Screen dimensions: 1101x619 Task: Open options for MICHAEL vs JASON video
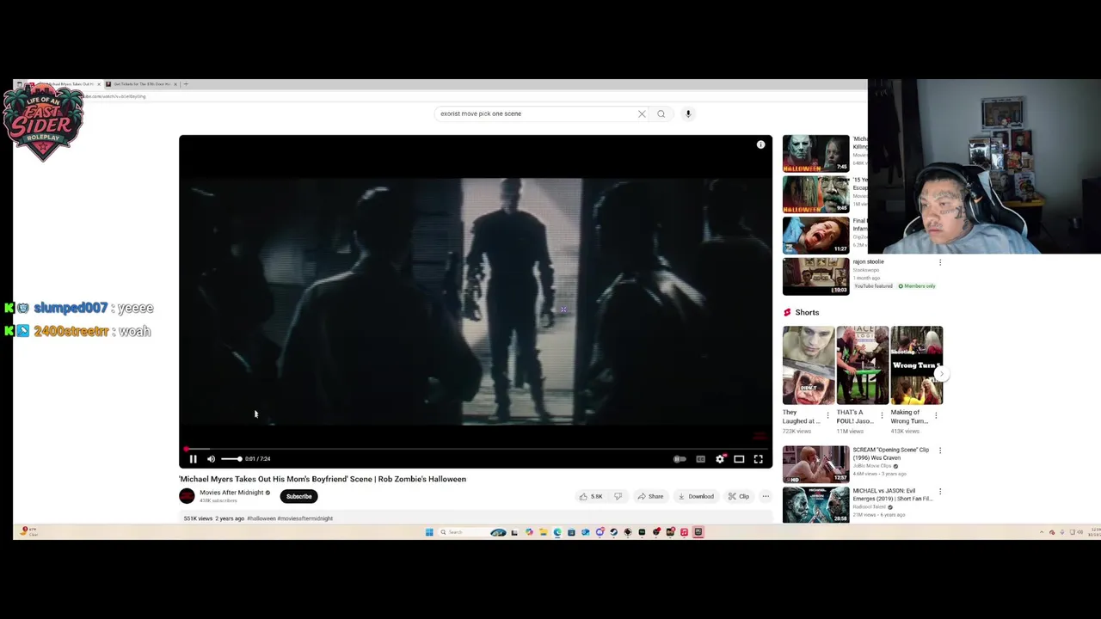tap(939, 491)
